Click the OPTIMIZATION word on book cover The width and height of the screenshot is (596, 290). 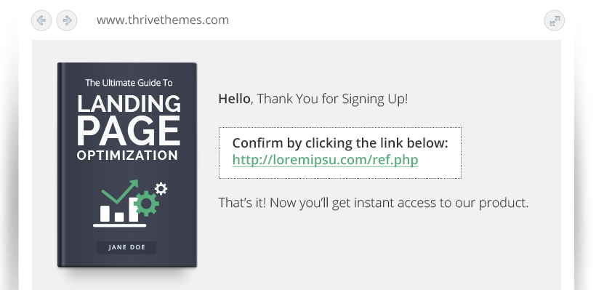coord(127,156)
